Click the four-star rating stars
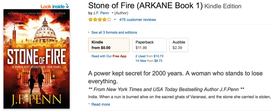 pyautogui.click(x=100, y=19)
